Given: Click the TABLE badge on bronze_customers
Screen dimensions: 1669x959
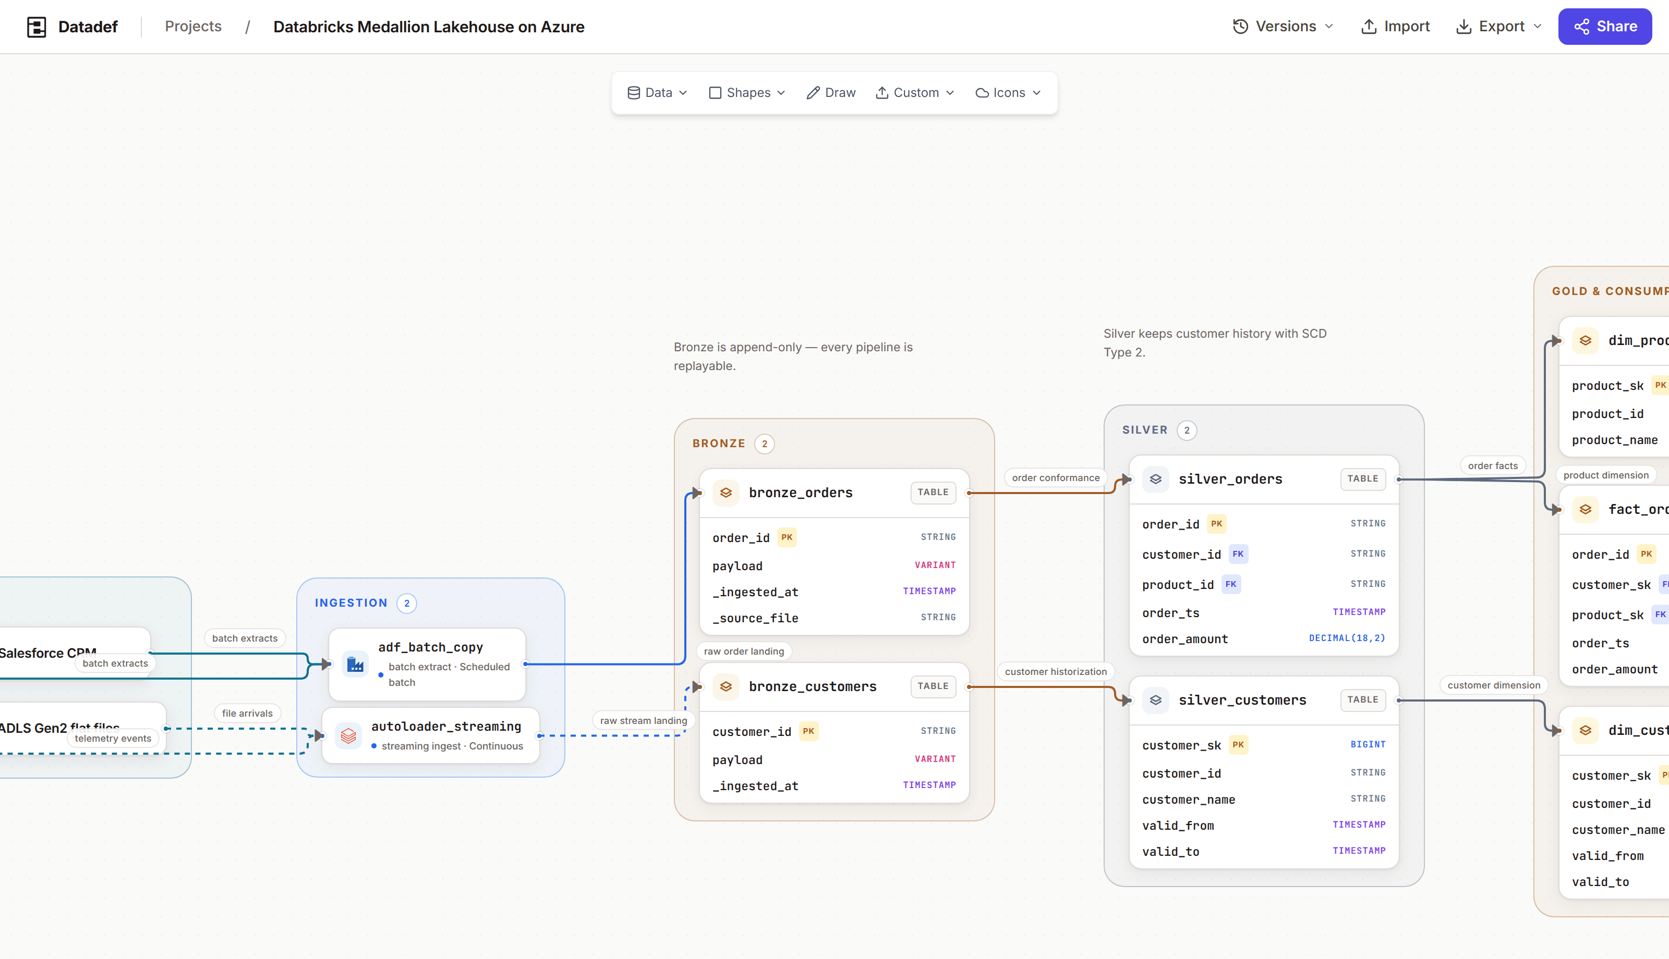Looking at the screenshot, I should click(933, 686).
